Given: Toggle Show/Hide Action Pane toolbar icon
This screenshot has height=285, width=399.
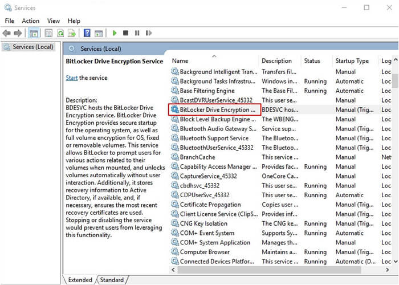Looking at the screenshot, I should pyautogui.click(x=99, y=33).
